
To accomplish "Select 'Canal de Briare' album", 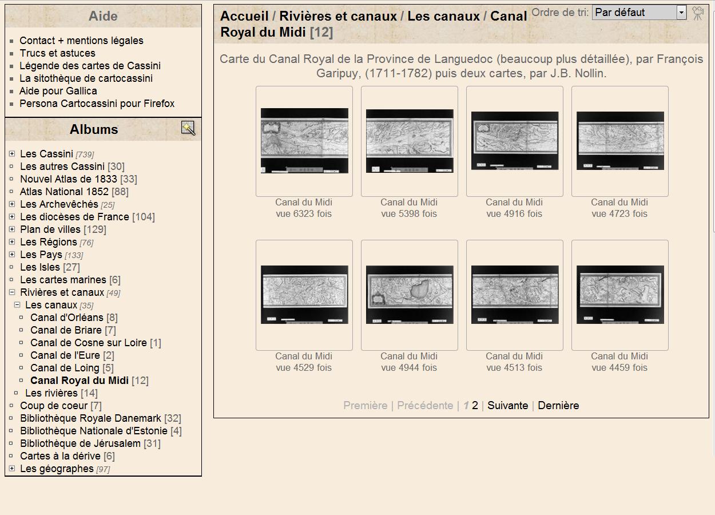I will point(66,330).
